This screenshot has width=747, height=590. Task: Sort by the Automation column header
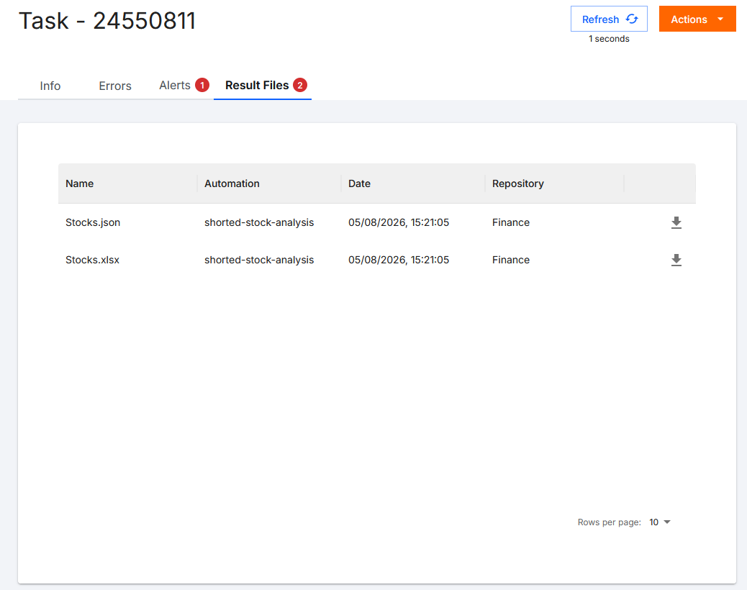[x=232, y=183]
